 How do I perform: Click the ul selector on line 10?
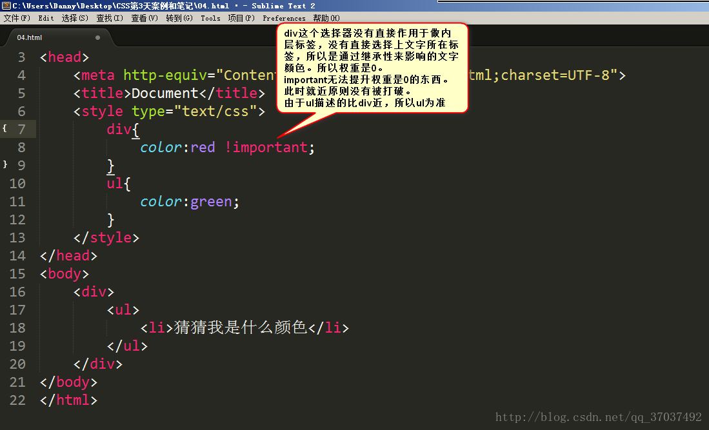[x=115, y=183]
